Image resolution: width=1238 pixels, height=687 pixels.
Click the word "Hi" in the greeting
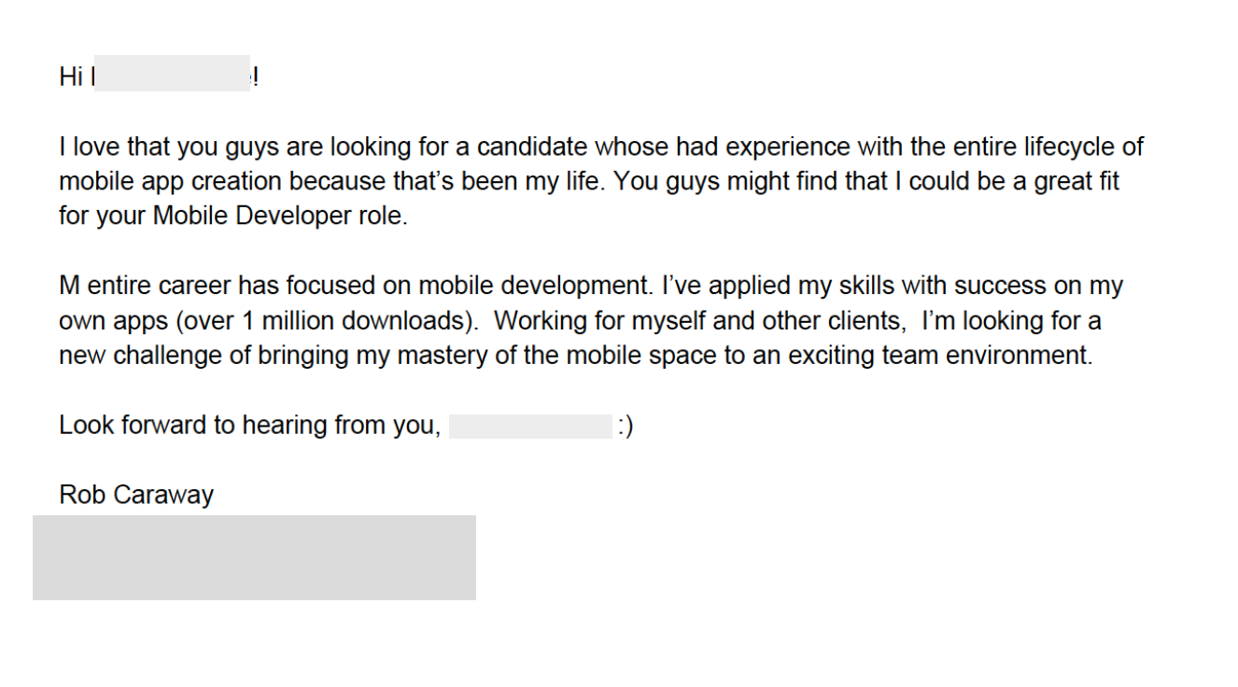click(71, 77)
